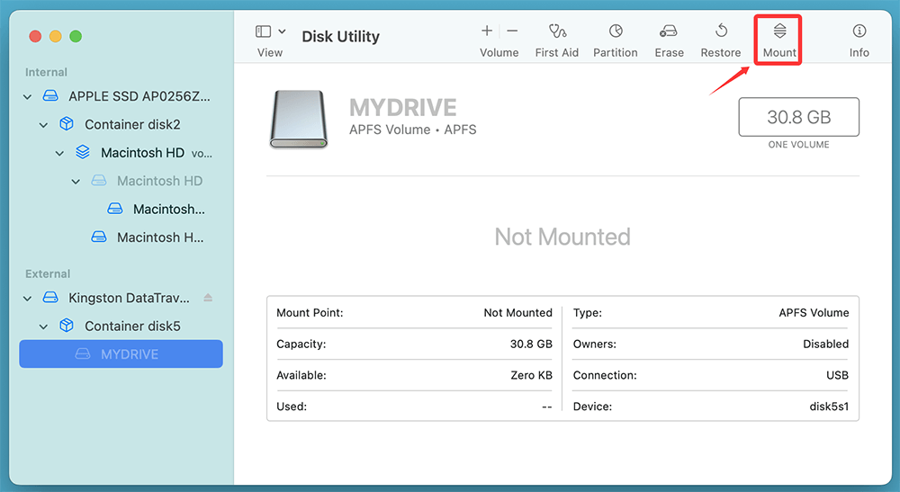Select Container disk5 in sidebar
The width and height of the screenshot is (900, 492).
pos(132,326)
